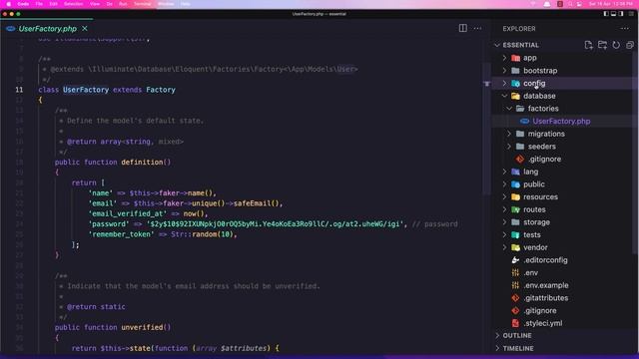Toggle the secondary sidebar layout button
The image size is (639, 359).
click(621, 14)
